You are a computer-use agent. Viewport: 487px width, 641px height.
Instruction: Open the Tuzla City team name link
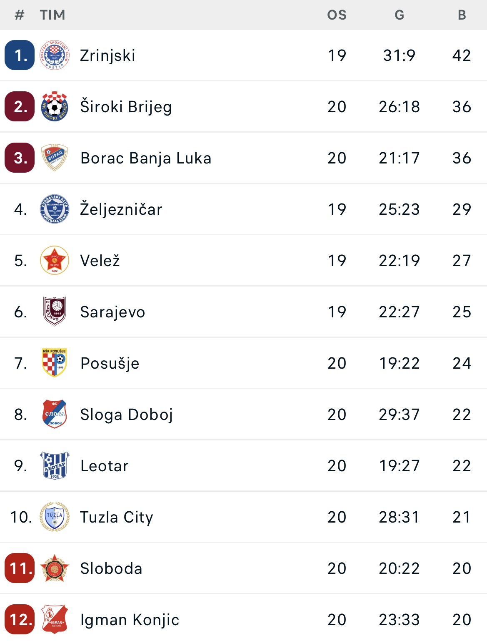tap(117, 517)
